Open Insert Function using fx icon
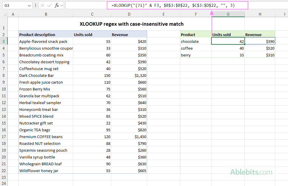288x186 pixels. (x=57, y=5)
